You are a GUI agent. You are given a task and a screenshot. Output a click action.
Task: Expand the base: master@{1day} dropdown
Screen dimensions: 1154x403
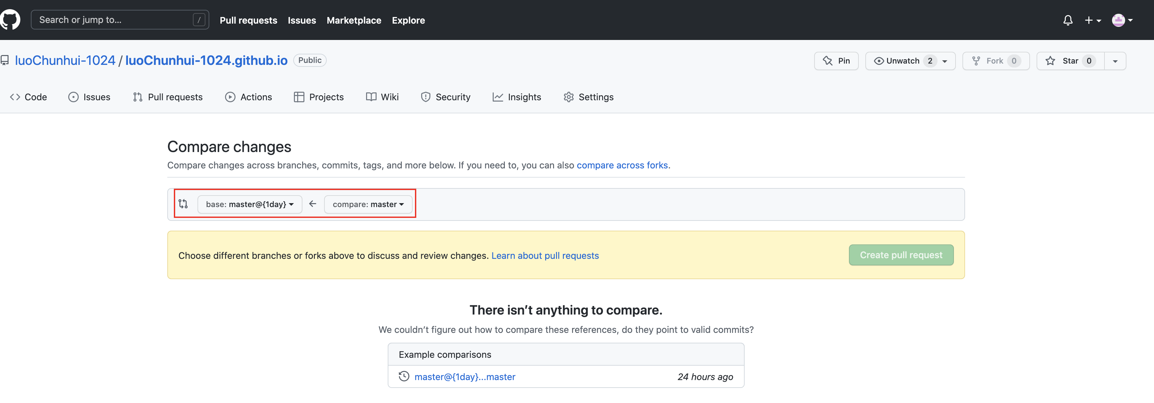click(250, 204)
